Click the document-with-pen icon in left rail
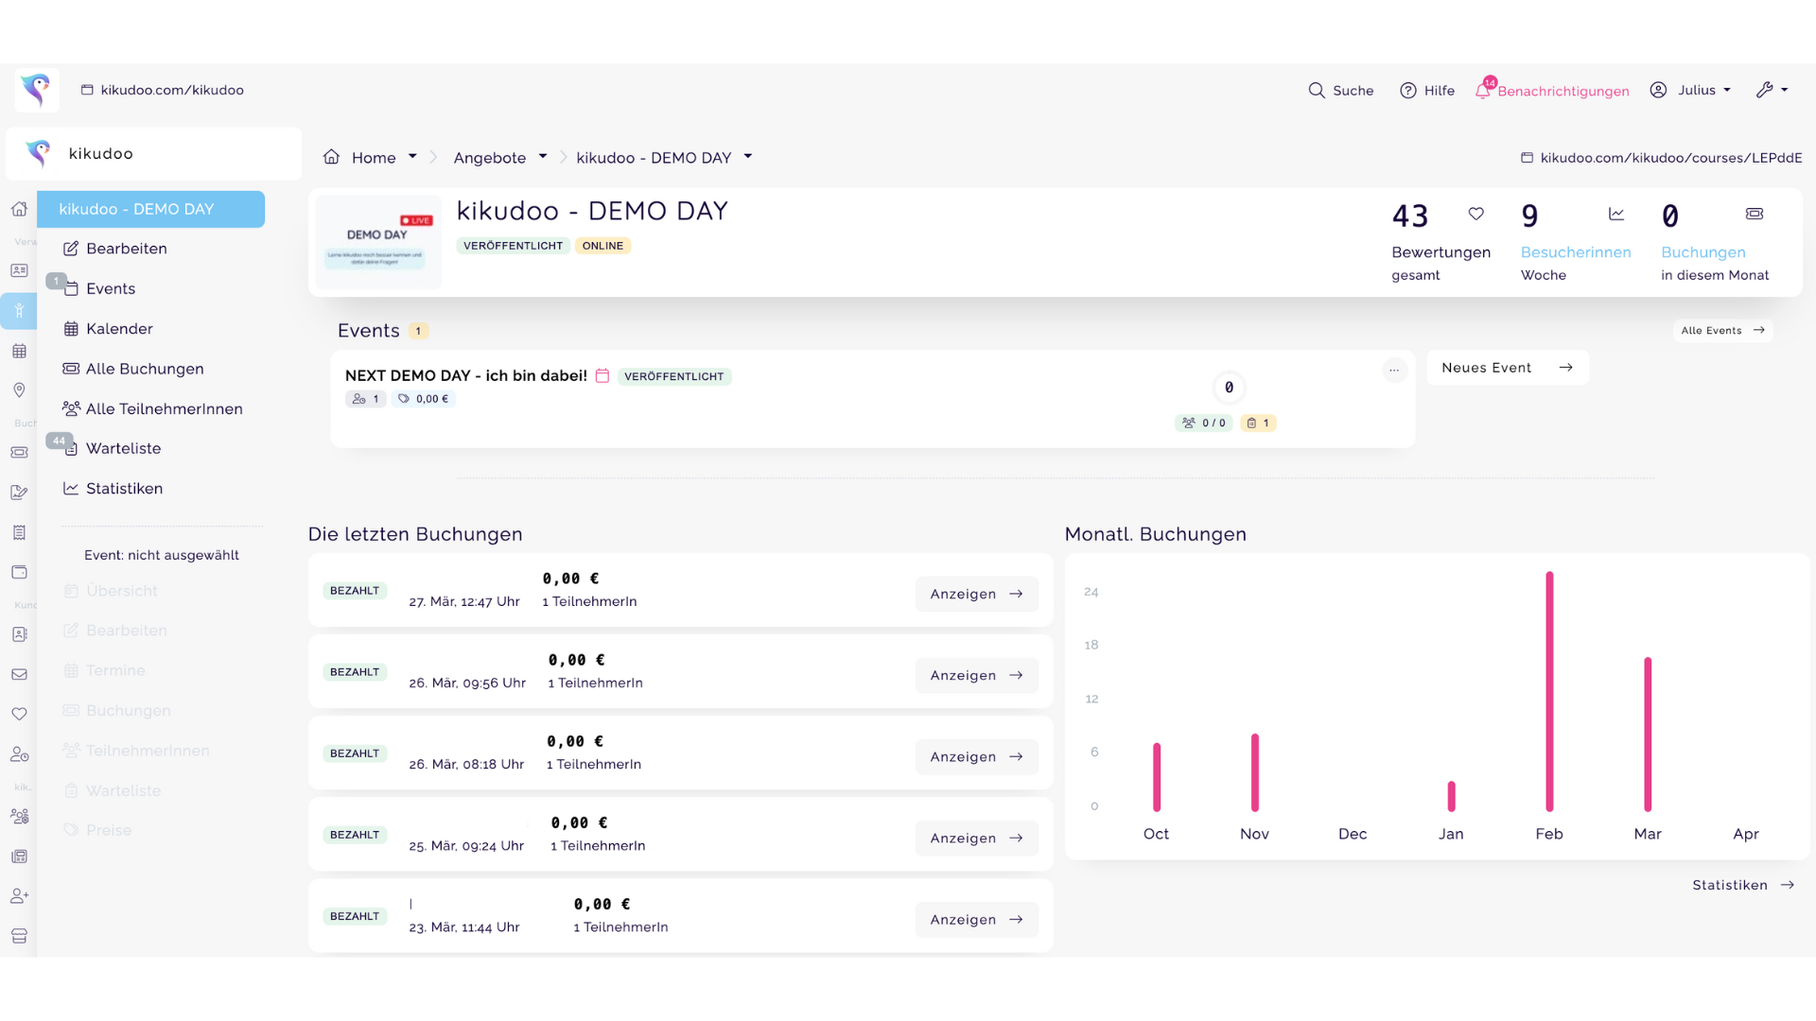1816x1021 pixels. pyautogui.click(x=19, y=492)
